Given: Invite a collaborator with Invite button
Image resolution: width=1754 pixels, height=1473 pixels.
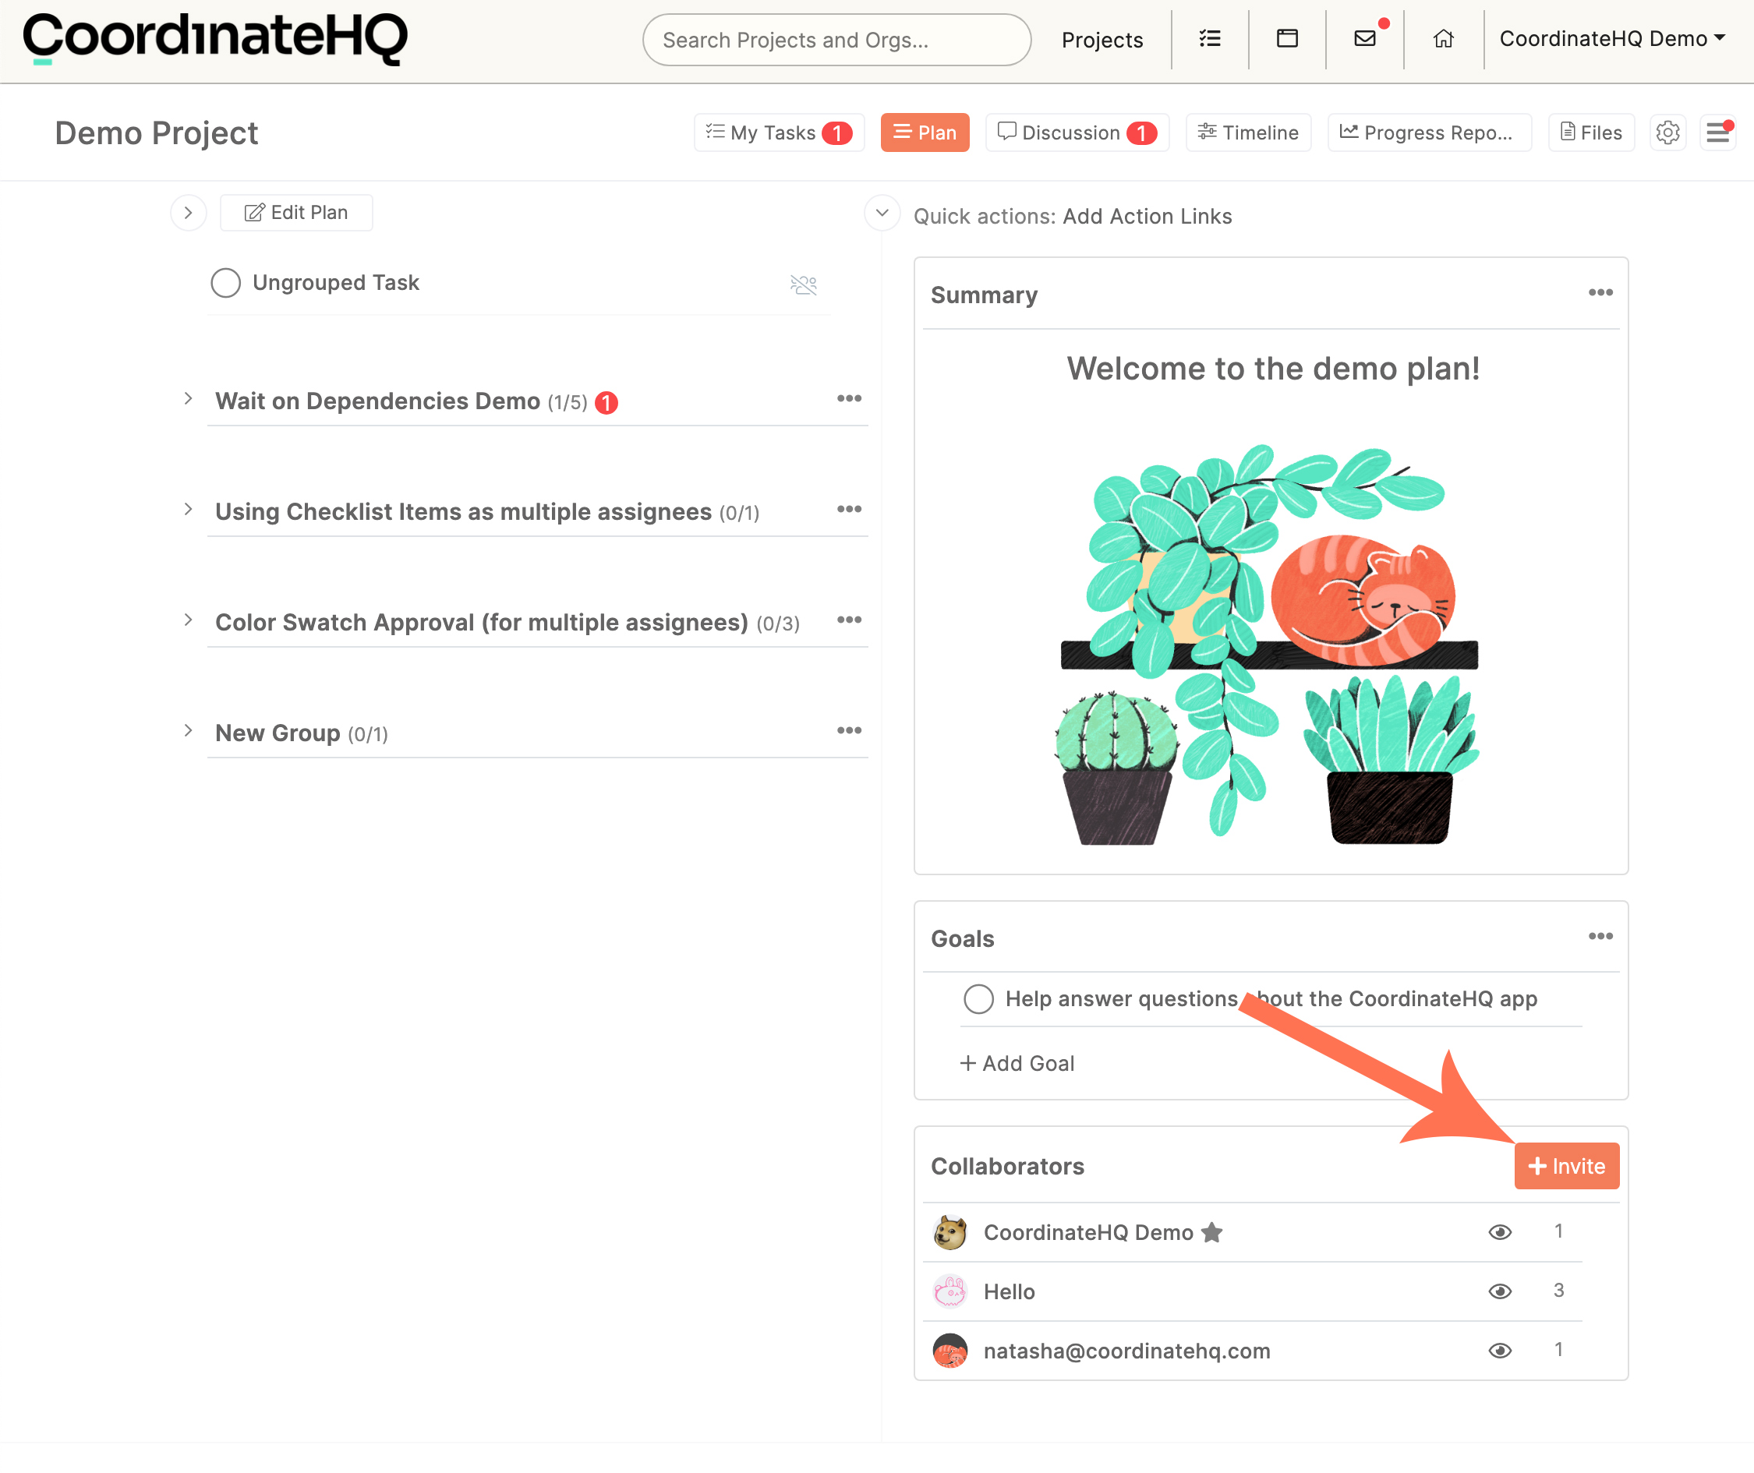Looking at the screenshot, I should click(1567, 1166).
